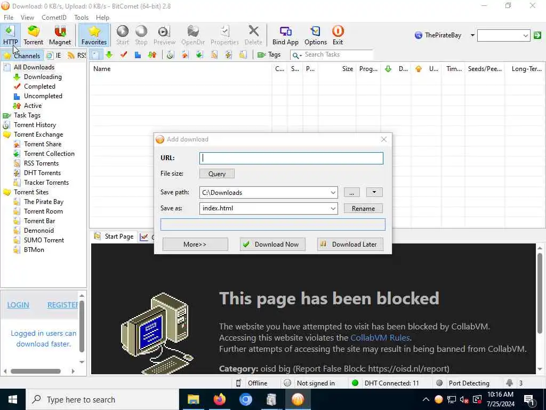546x410 pixels.
Task: Click torrent collection filter icon in toolbar
Action: click(x=199, y=55)
